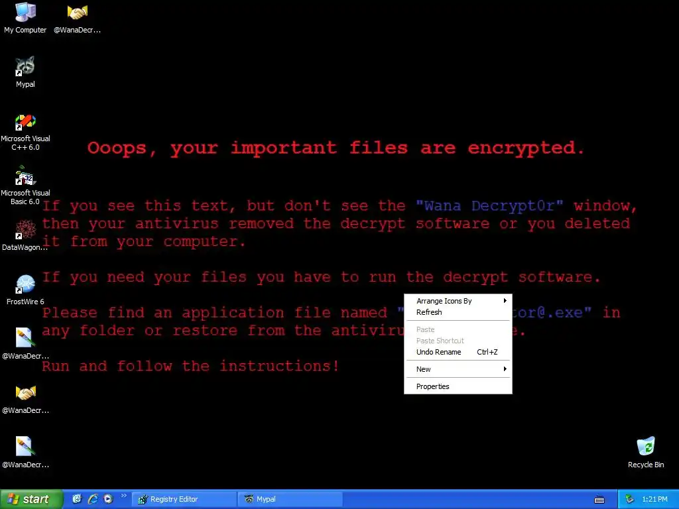679x509 pixels.
Task: Switch to Registry Editor taskbar button
Action: [184, 499]
